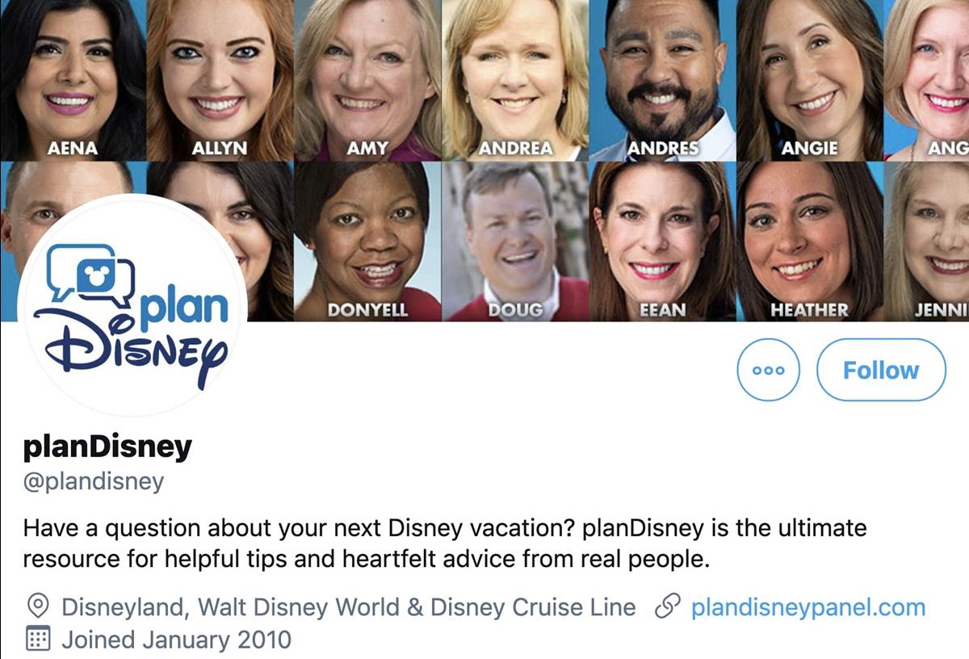Image resolution: width=969 pixels, height=659 pixels.
Task: Select the EEAN panelist headshot
Action: point(661,241)
